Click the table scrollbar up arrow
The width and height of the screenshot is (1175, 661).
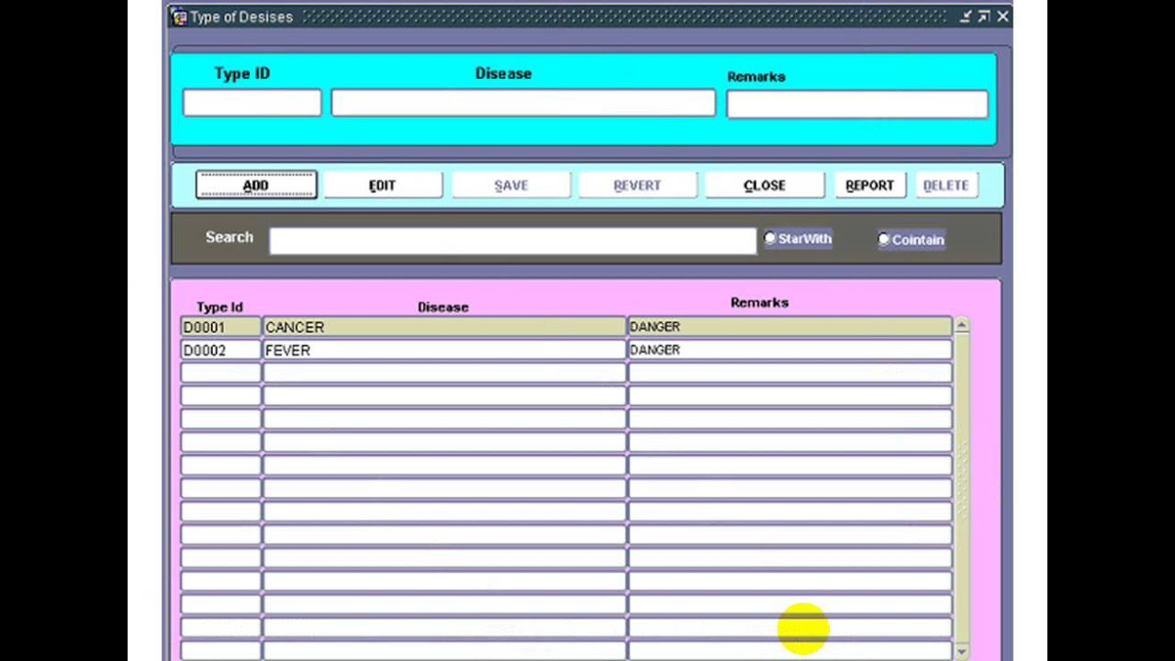pyautogui.click(x=961, y=325)
